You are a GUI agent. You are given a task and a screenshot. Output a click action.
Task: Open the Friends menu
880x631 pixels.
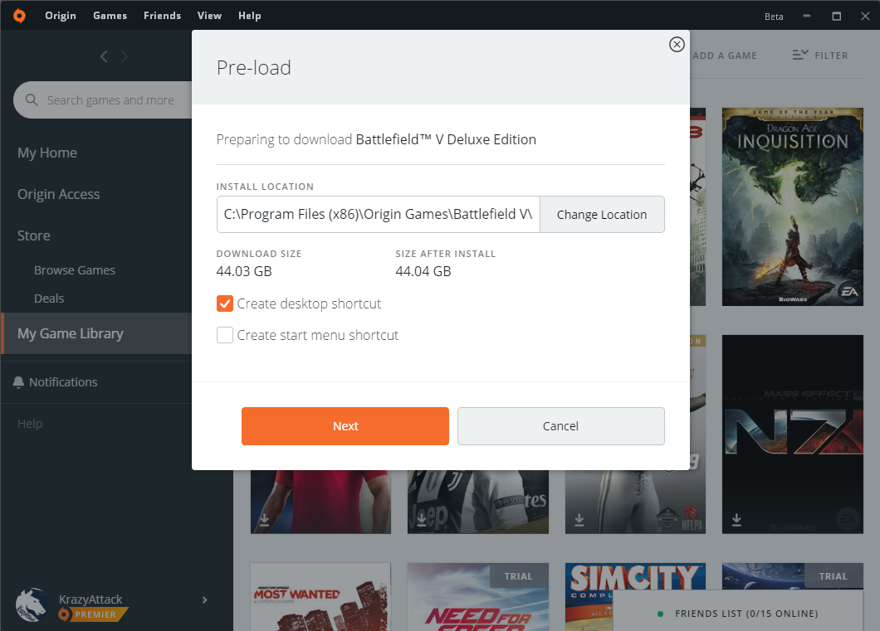tap(162, 16)
